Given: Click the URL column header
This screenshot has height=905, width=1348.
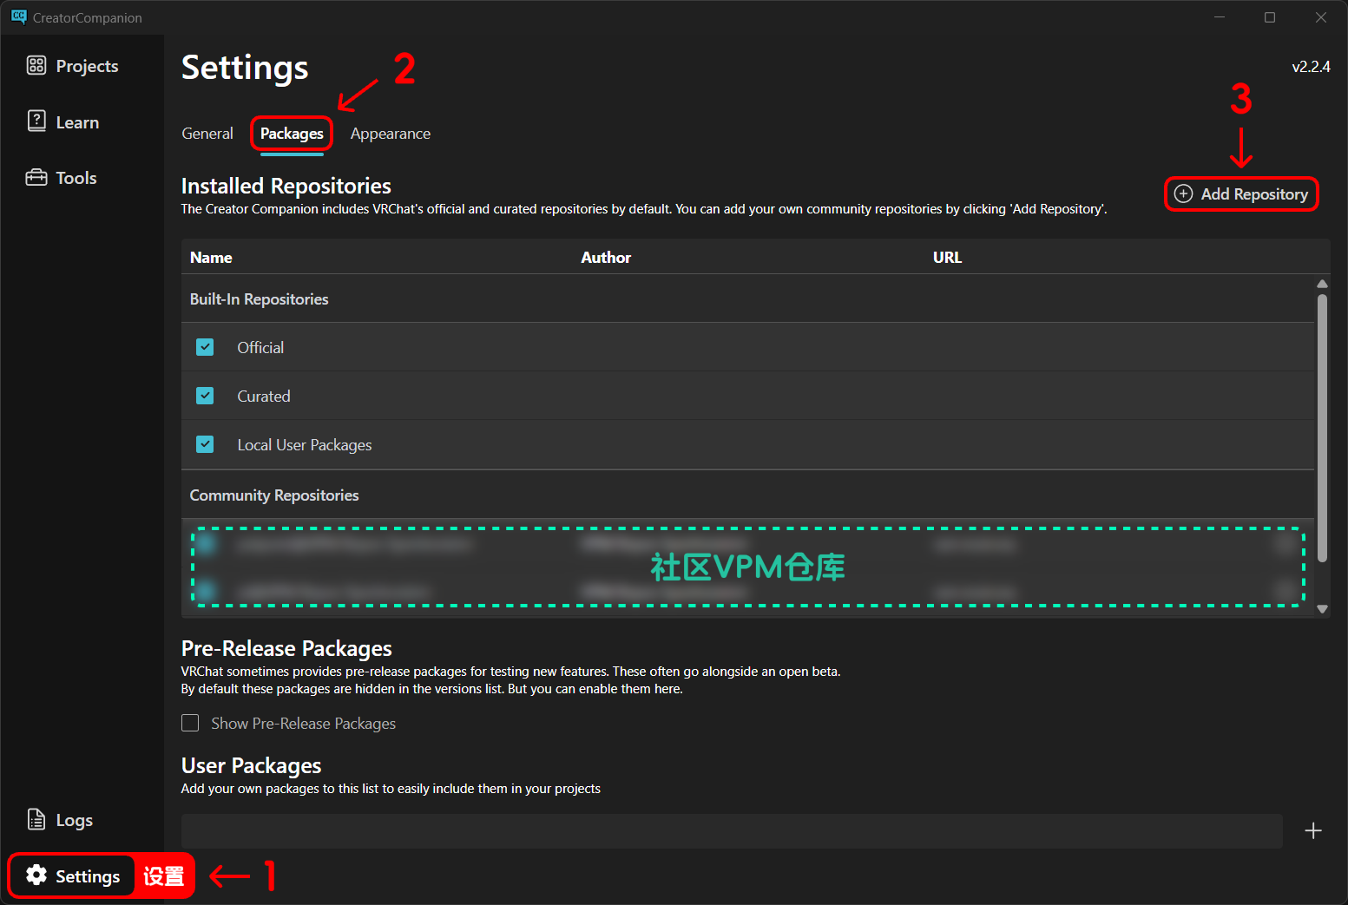Looking at the screenshot, I should 947,258.
